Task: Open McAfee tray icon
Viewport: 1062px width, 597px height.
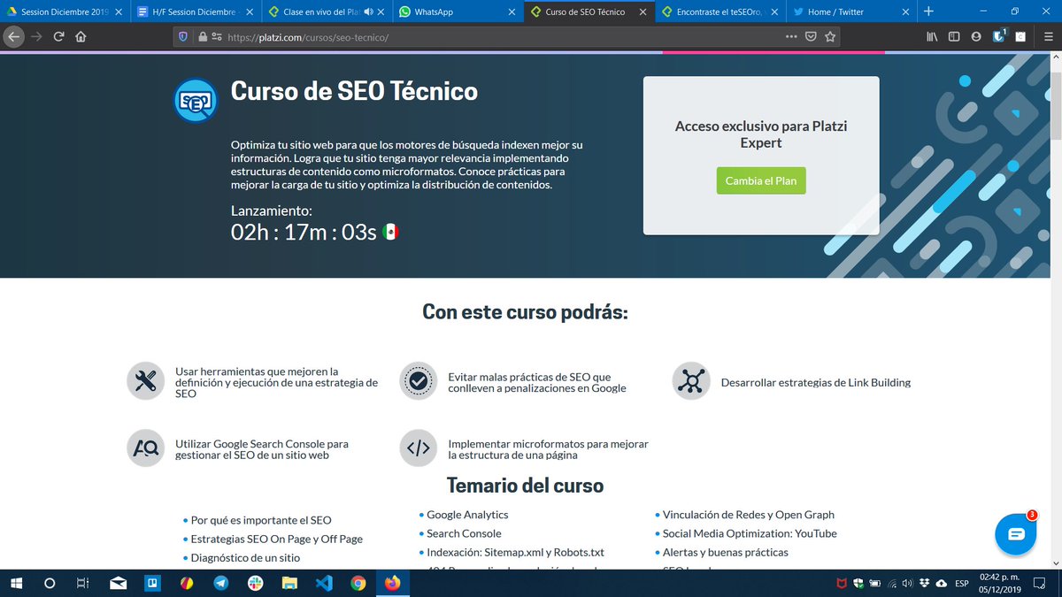Action: tap(843, 584)
